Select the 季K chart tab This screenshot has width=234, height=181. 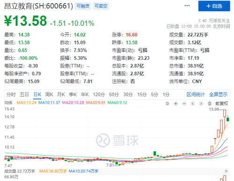[73, 94]
